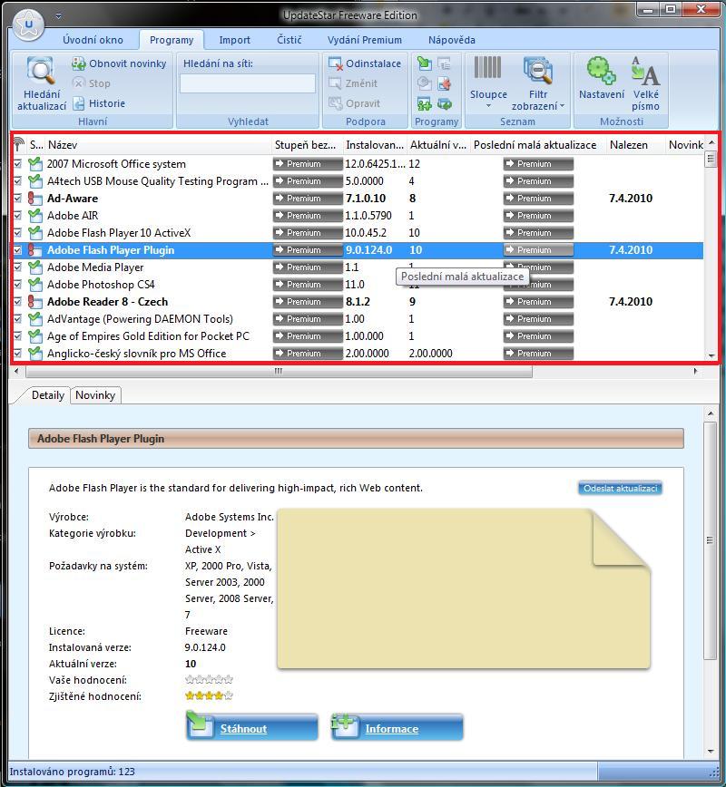Click the red status icon beside Ad-Aware

[34, 199]
